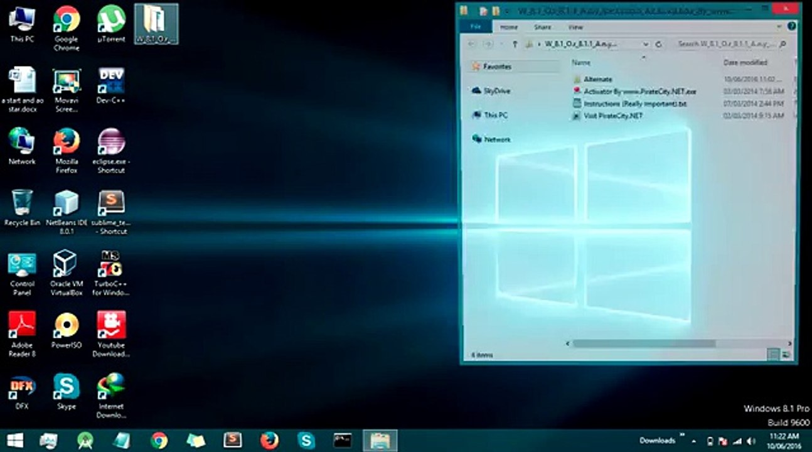The height and width of the screenshot is (452, 812).
Task: Select the Internet Download Manager shortcut
Action: [111, 396]
